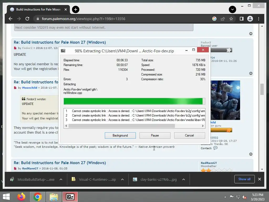
Task: Open the browser three-dot menu
Action: (258, 19)
